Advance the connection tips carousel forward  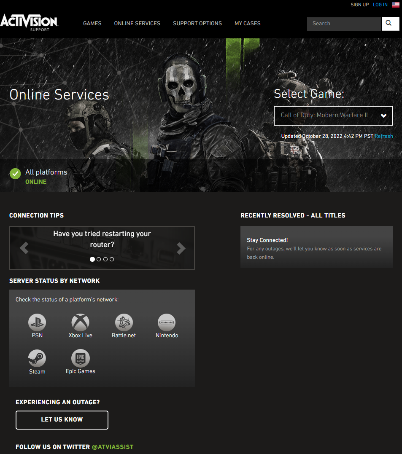point(181,248)
